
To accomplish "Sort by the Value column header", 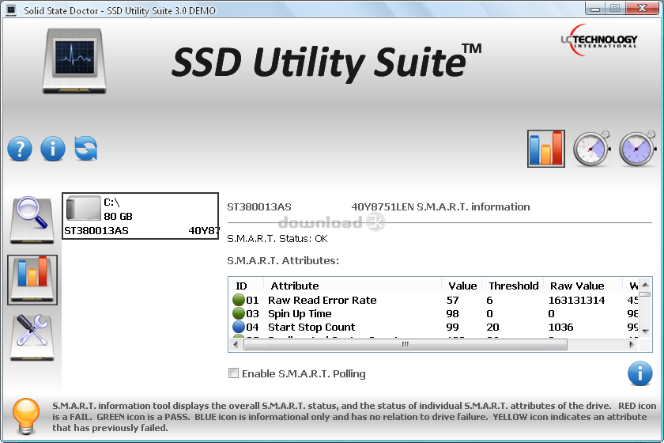I will tap(462, 286).
